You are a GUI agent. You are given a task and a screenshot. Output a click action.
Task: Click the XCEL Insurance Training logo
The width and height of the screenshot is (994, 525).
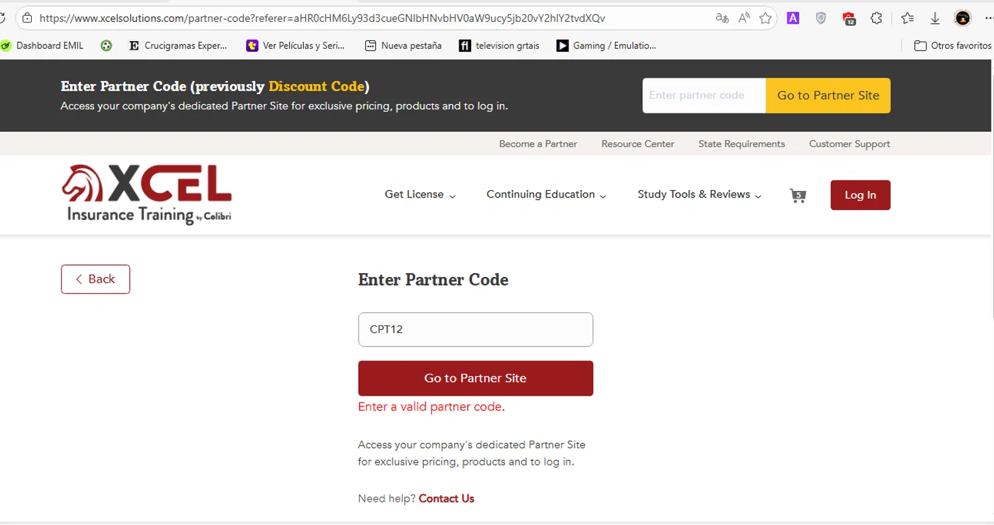coord(146,194)
